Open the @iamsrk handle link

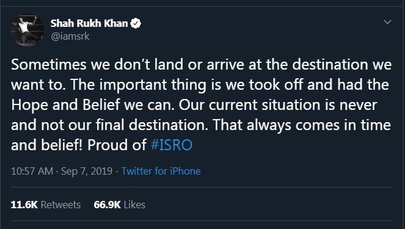[x=70, y=36]
